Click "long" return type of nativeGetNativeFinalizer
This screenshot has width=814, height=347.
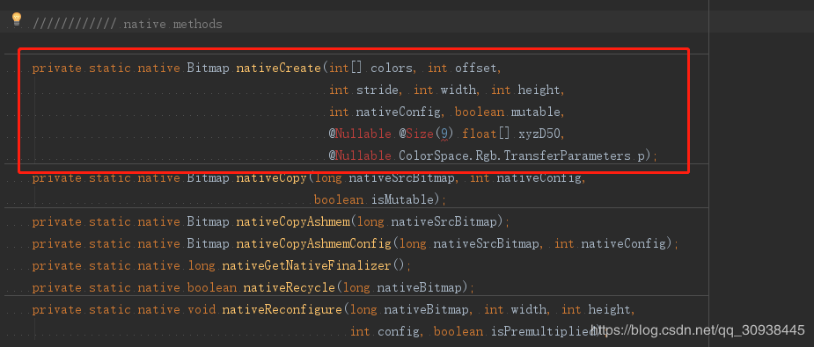(201, 265)
